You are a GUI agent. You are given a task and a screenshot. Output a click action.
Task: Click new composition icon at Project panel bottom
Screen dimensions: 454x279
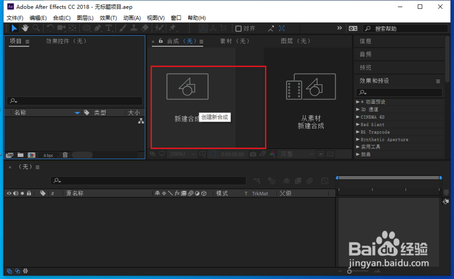31,155
